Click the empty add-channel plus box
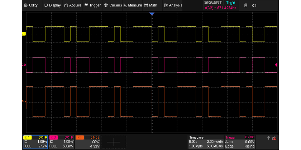The height and width of the screenshot is (150, 301). click(x=114, y=142)
